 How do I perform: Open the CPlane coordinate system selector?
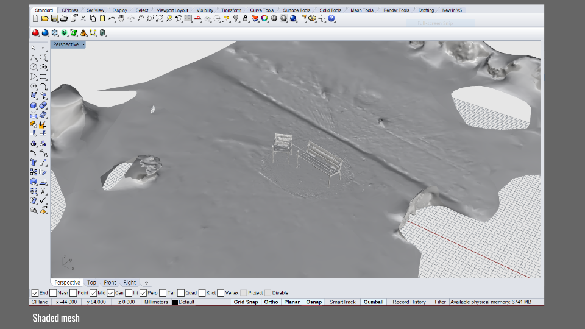(40, 302)
